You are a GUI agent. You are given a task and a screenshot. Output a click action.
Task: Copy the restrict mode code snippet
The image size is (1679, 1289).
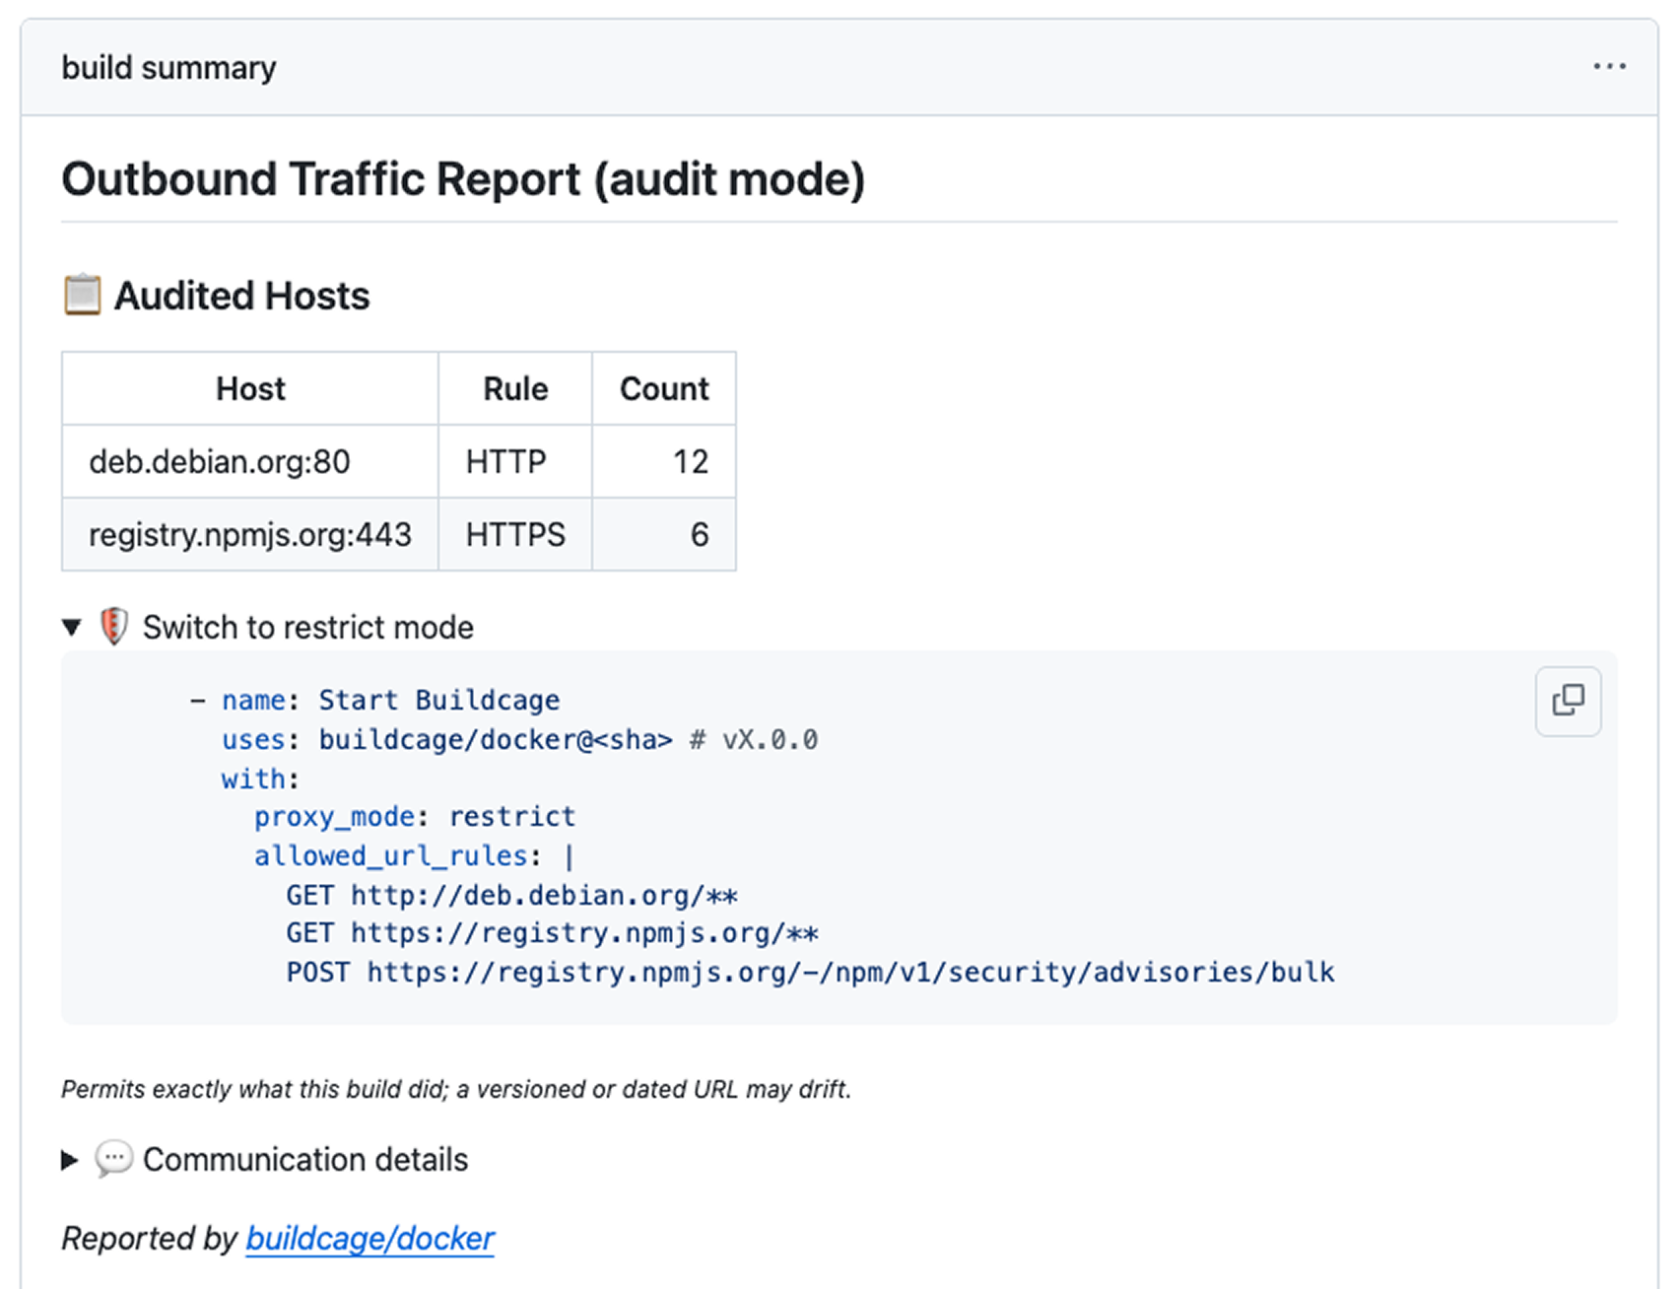pyautogui.click(x=1568, y=701)
